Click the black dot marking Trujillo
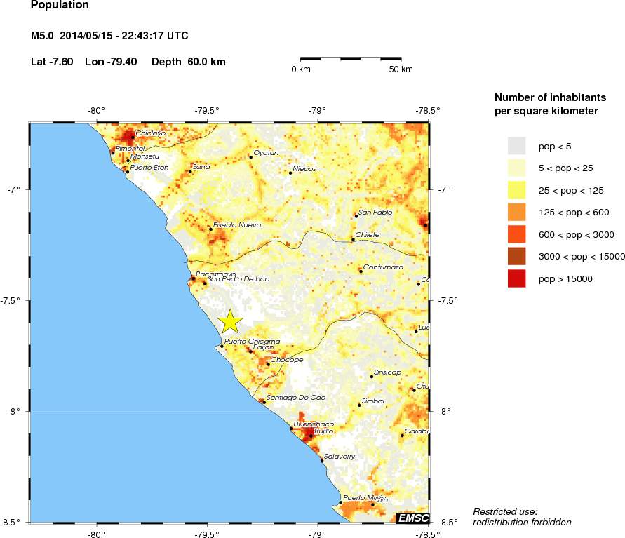 click(x=311, y=436)
